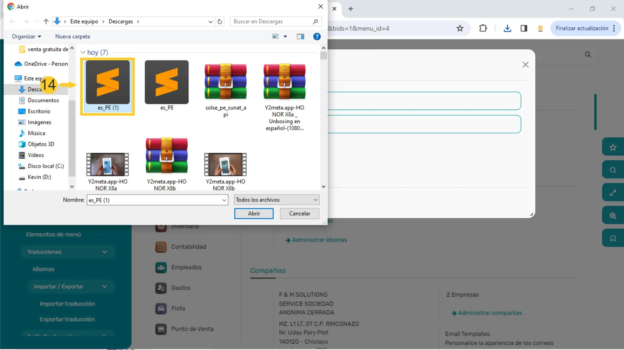Screen dimensions: 624x350
Task: Click the teal zoom-in side button
Action: (x=613, y=216)
